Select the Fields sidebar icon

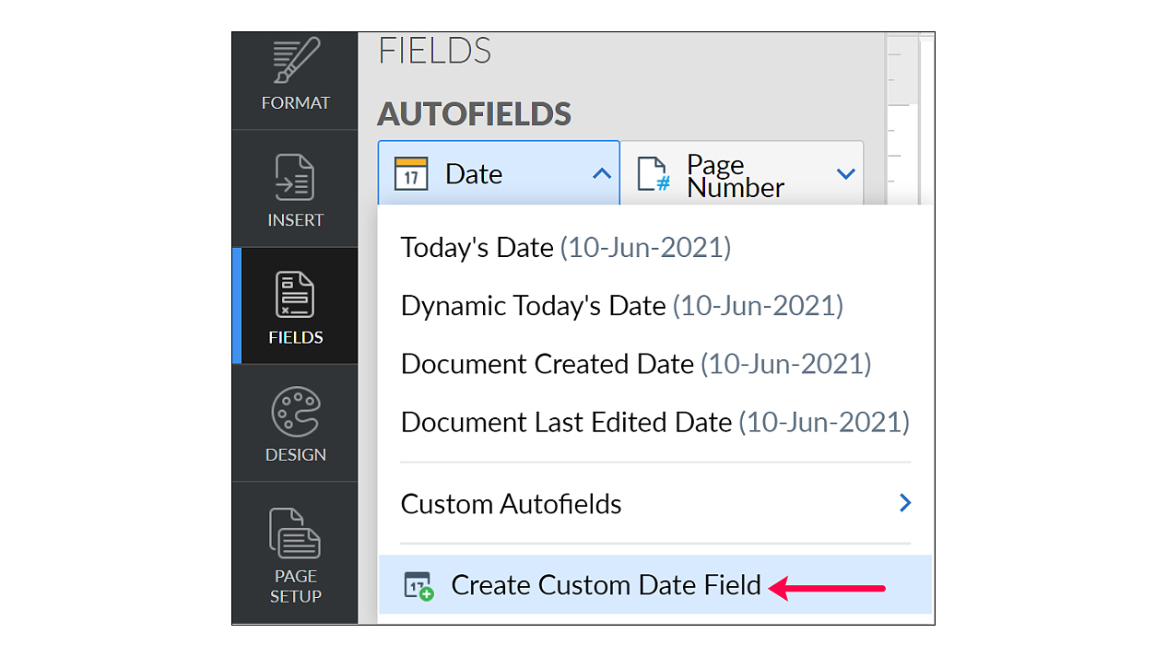tap(295, 295)
